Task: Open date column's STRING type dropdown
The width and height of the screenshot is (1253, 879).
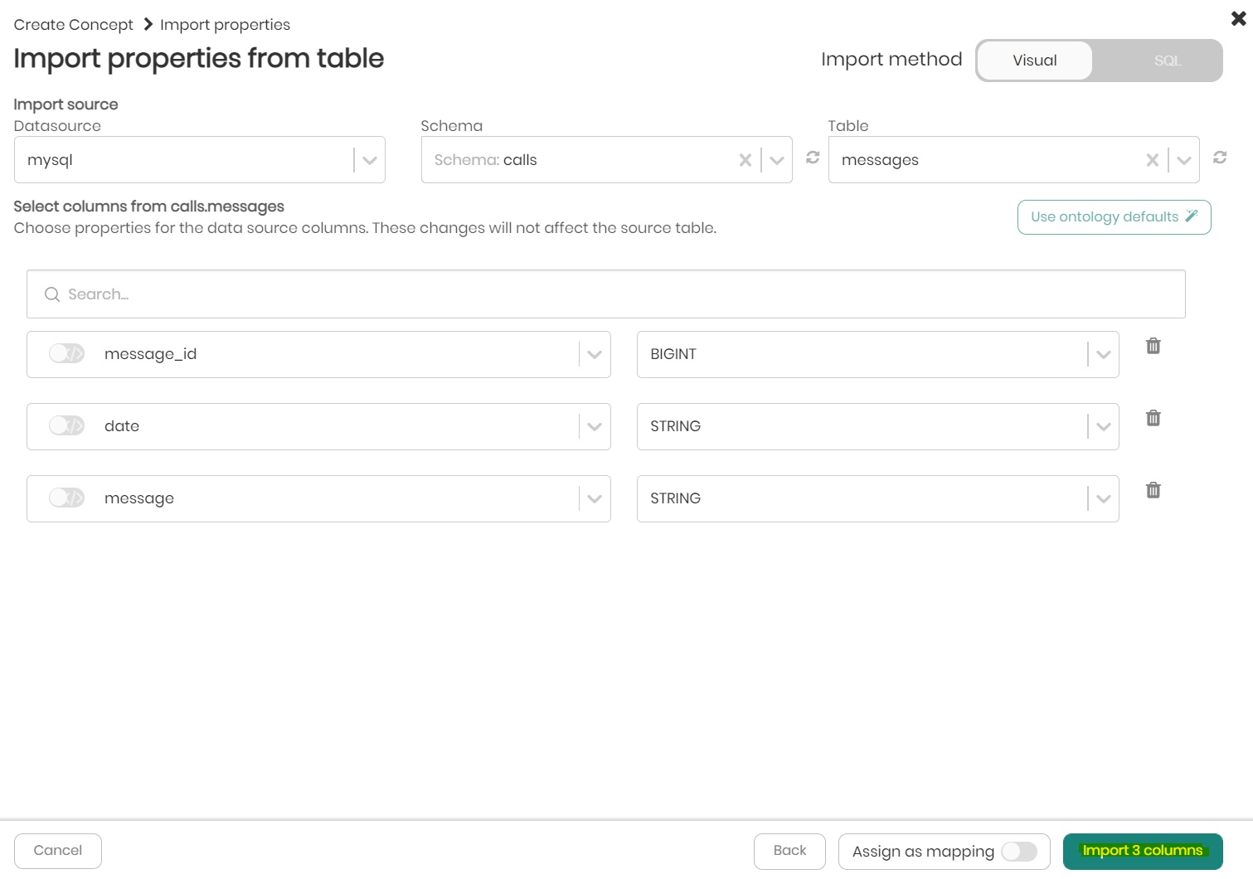Action: point(1102,427)
